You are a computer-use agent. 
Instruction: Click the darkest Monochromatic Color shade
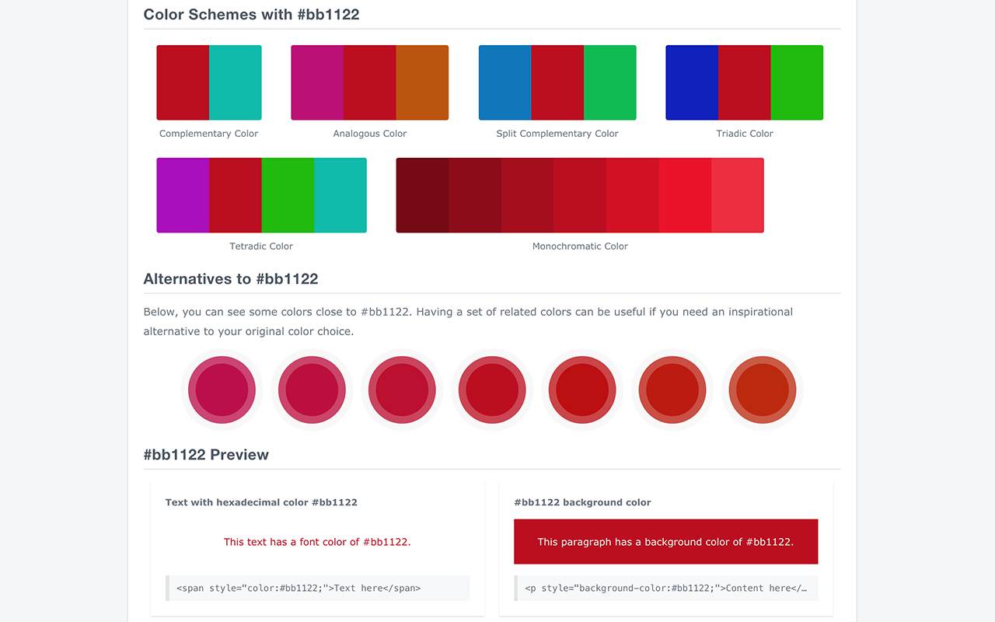(x=422, y=194)
